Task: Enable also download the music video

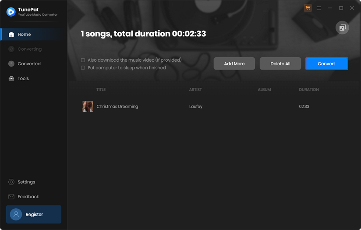Action: point(83,60)
